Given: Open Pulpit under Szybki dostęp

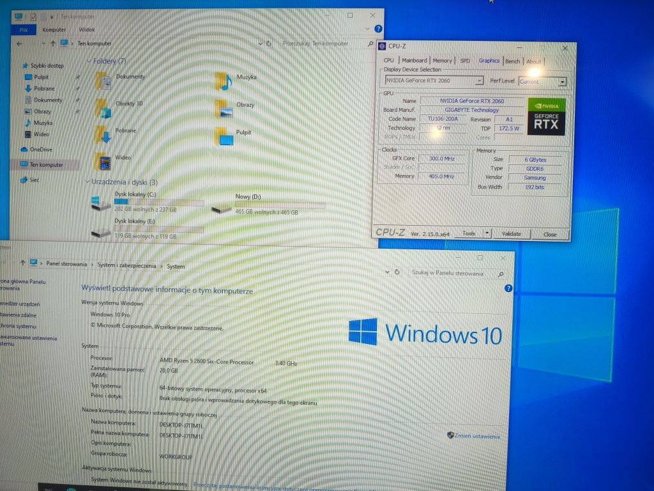Looking at the screenshot, I should (37, 77).
